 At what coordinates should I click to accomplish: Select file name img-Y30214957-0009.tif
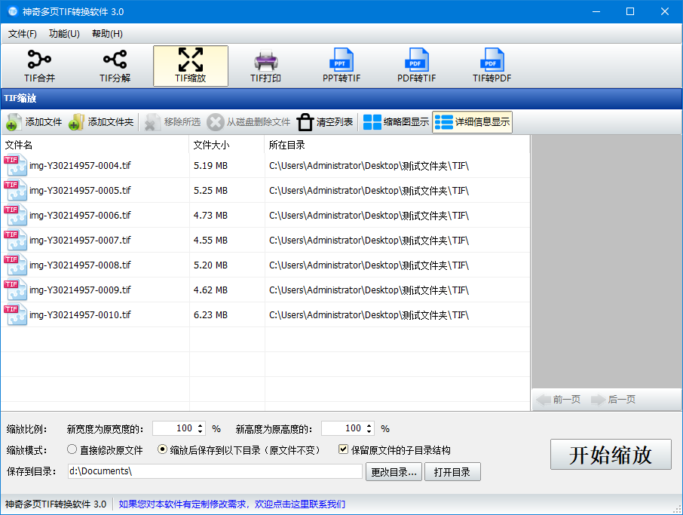click(80, 290)
